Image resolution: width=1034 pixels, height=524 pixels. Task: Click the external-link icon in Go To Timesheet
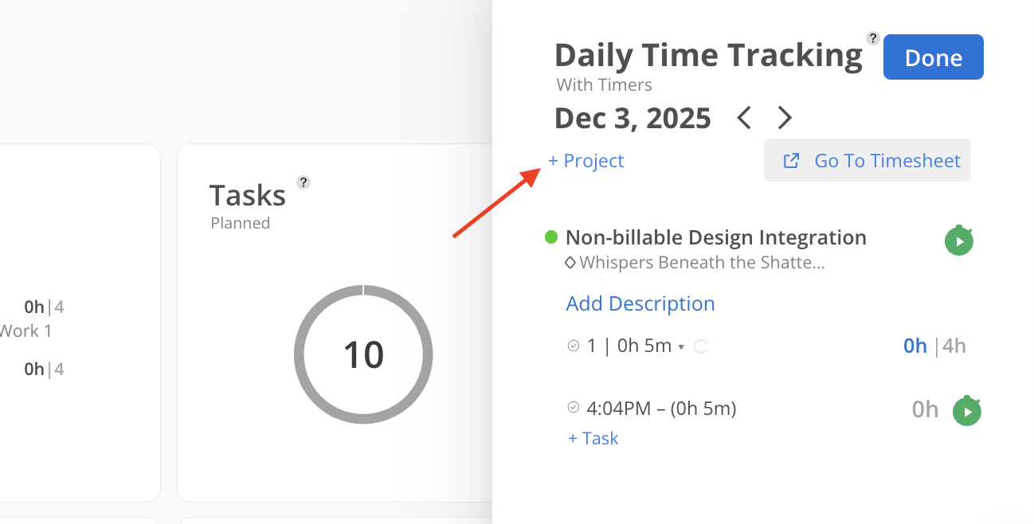[791, 161]
